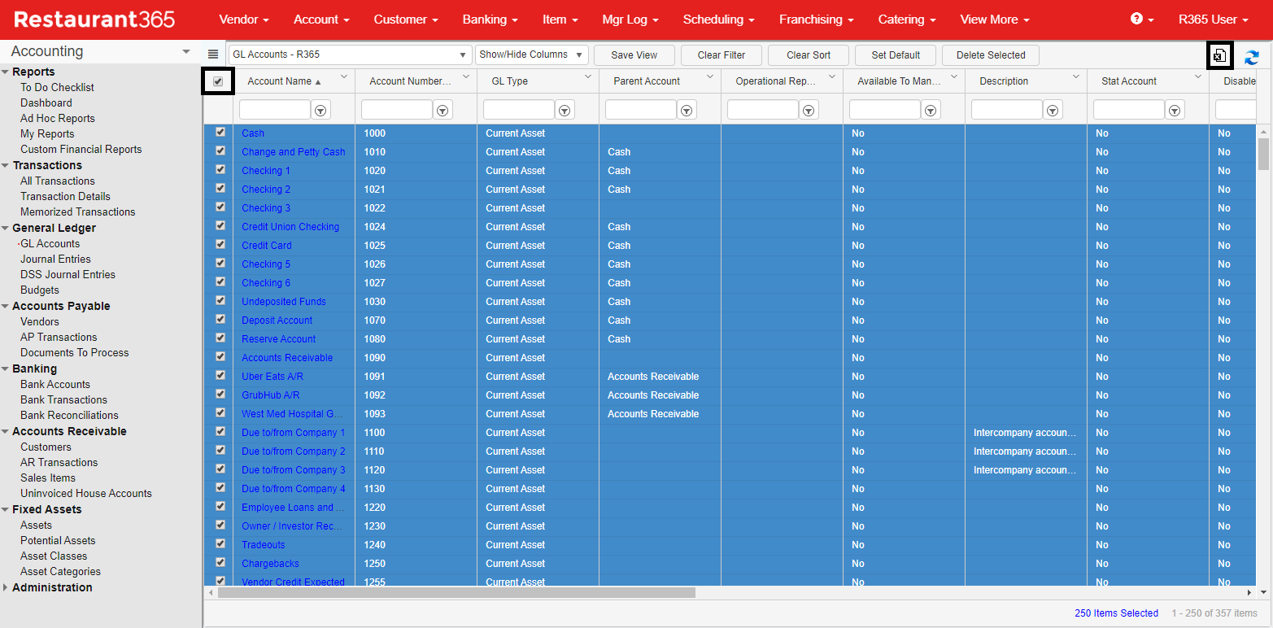This screenshot has height=628, width=1273.
Task: Uncheck the Change and Petty Cash checkbox
Action: coord(220,150)
